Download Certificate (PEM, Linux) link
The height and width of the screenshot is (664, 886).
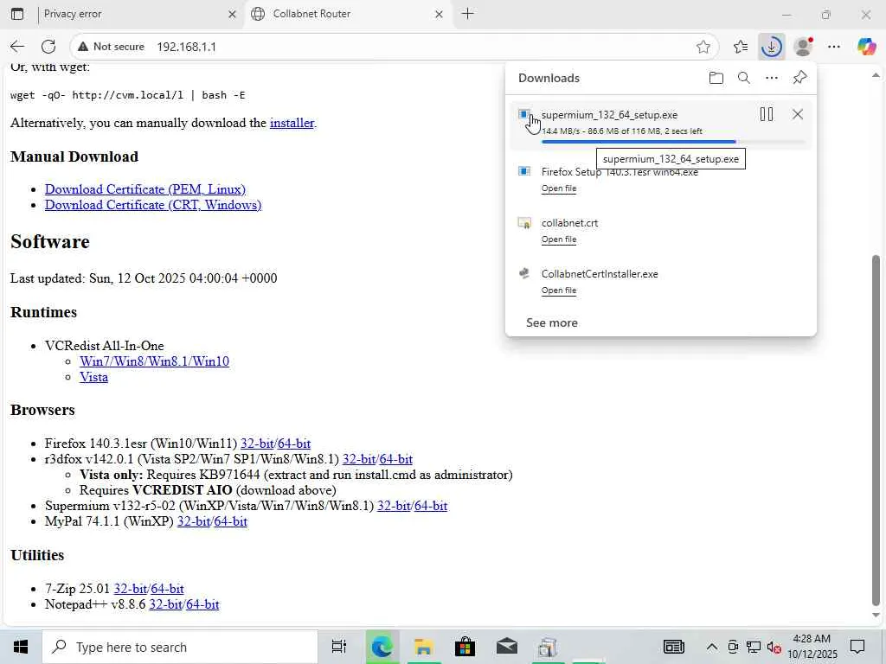[145, 189]
